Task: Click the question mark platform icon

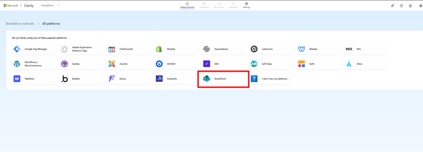Action: pos(254,79)
